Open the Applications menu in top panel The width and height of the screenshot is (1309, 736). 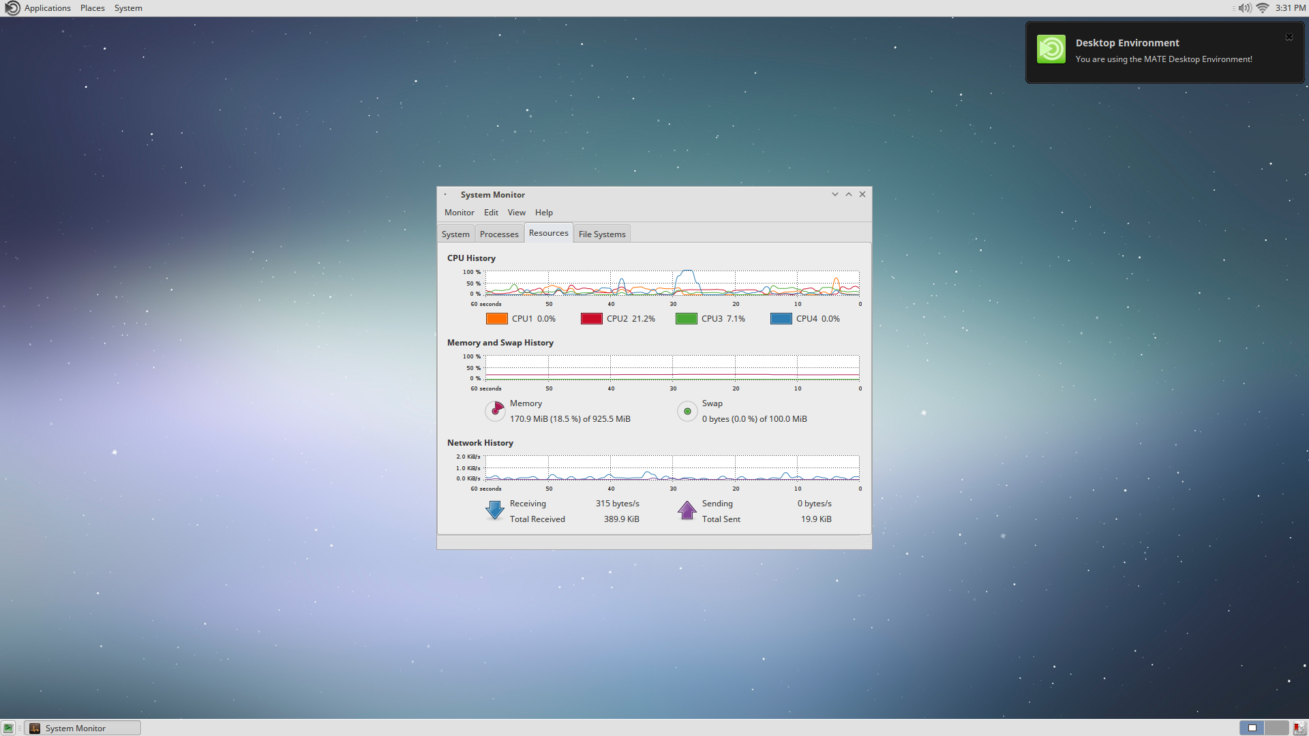(x=47, y=8)
